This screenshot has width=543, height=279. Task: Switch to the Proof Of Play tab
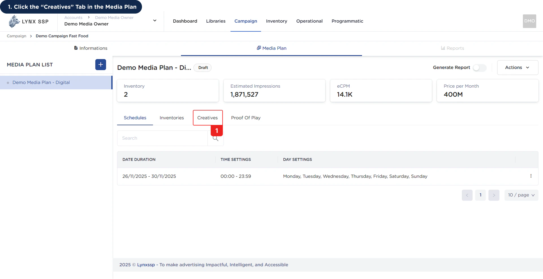point(246,118)
